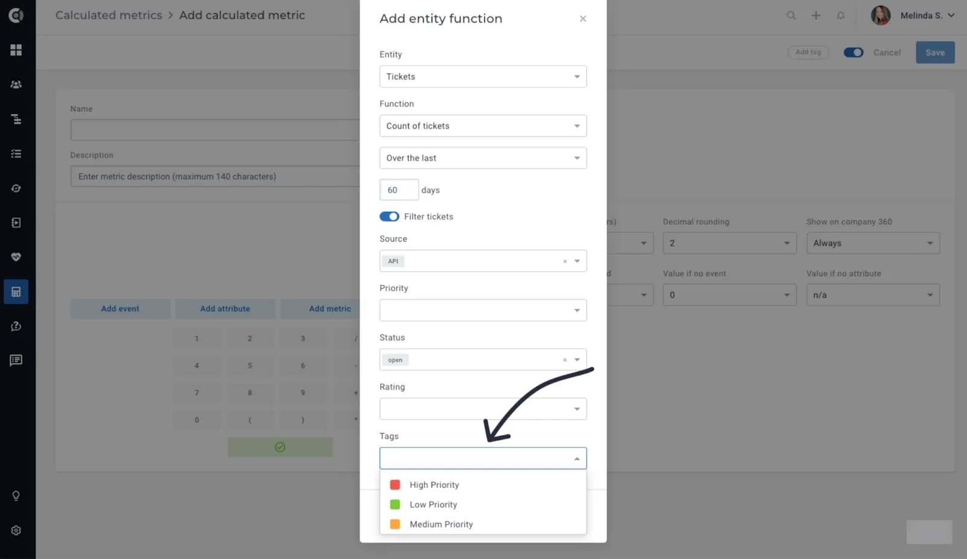Viewport: 967px width, 559px height.
Task: Open the tasks checklist icon in sidebar
Action: click(16, 154)
